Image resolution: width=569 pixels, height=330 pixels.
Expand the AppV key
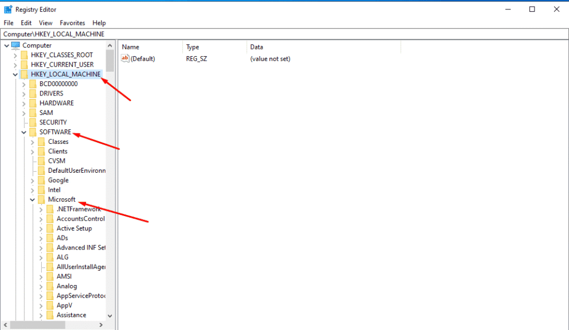pos(41,306)
